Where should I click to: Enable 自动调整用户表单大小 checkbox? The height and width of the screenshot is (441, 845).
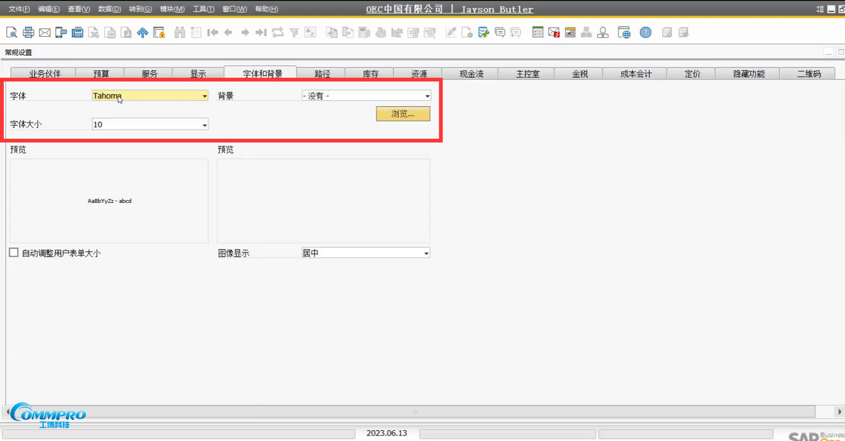click(14, 253)
